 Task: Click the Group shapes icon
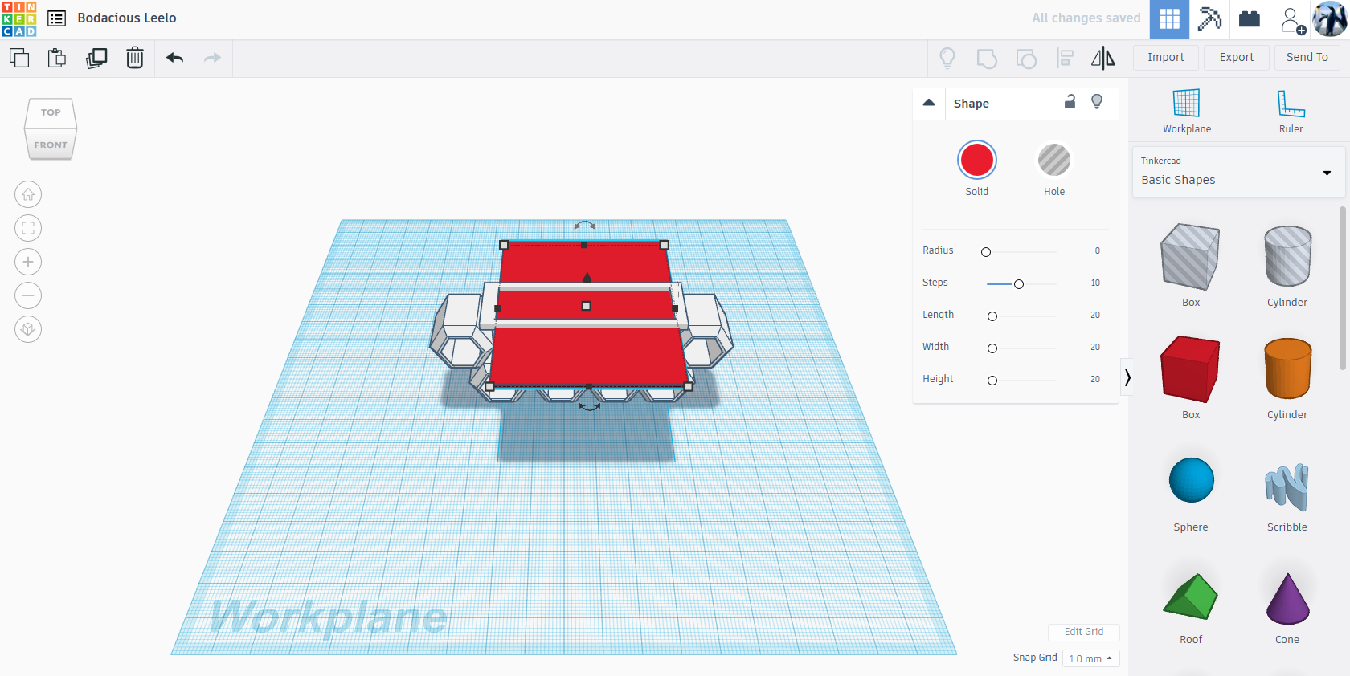(987, 58)
